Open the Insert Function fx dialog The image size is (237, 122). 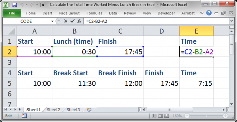[79, 21]
